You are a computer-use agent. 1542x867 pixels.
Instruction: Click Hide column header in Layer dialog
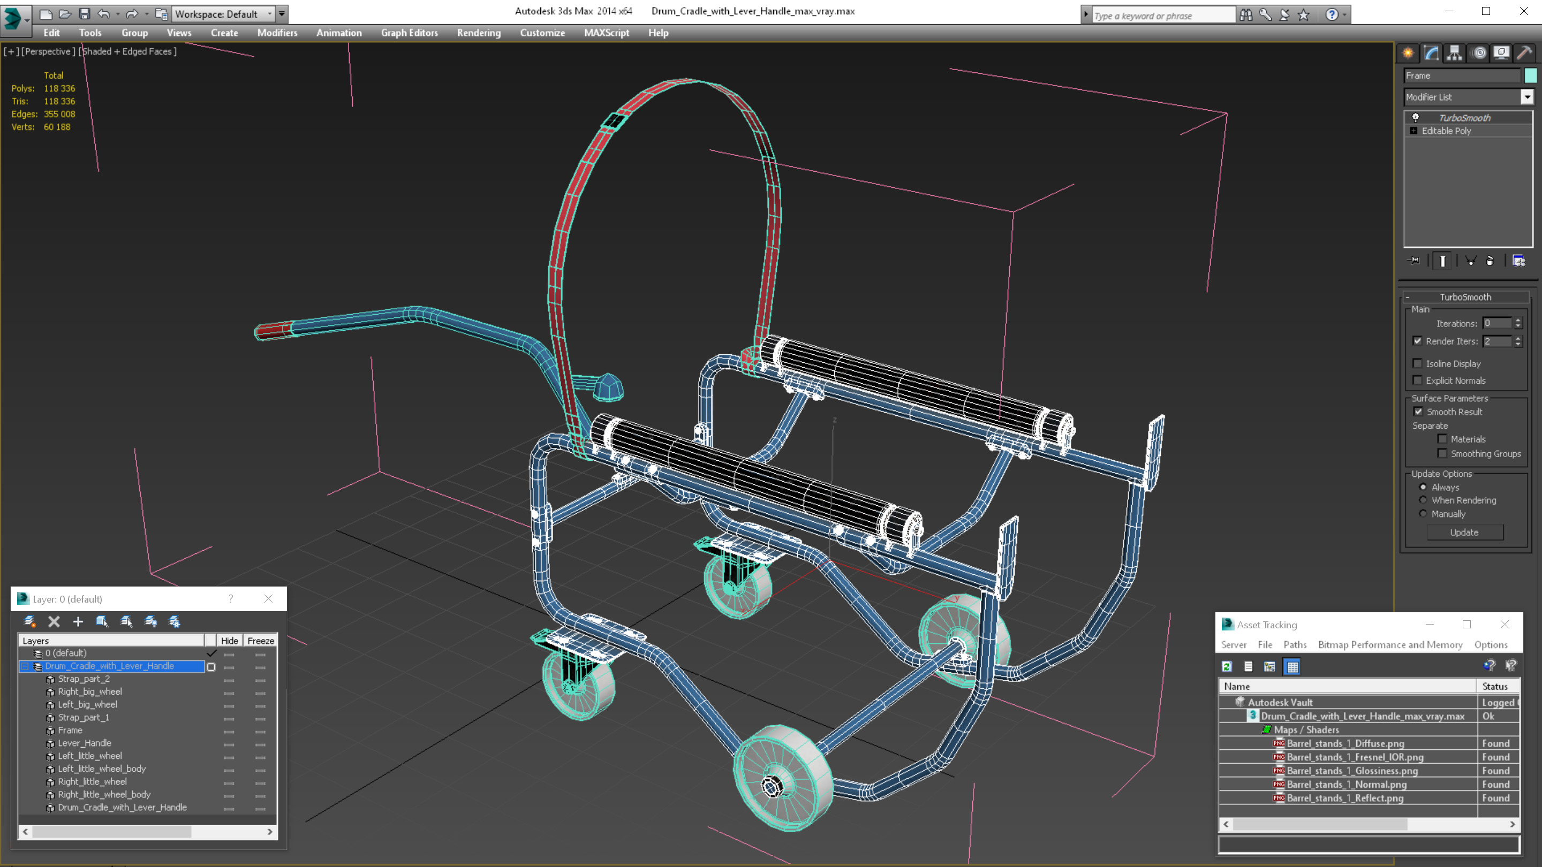(229, 641)
